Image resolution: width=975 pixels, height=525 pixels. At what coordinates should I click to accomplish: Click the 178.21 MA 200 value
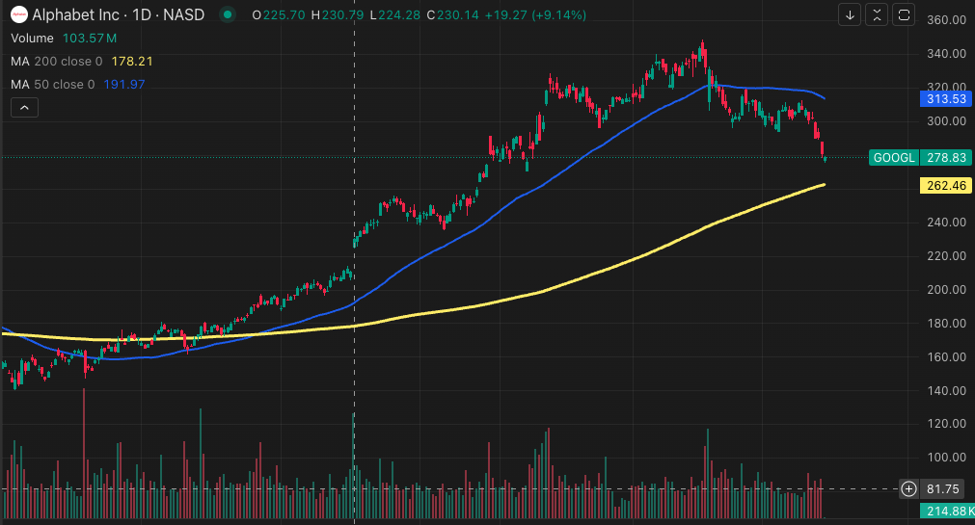(x=132, y=61)
